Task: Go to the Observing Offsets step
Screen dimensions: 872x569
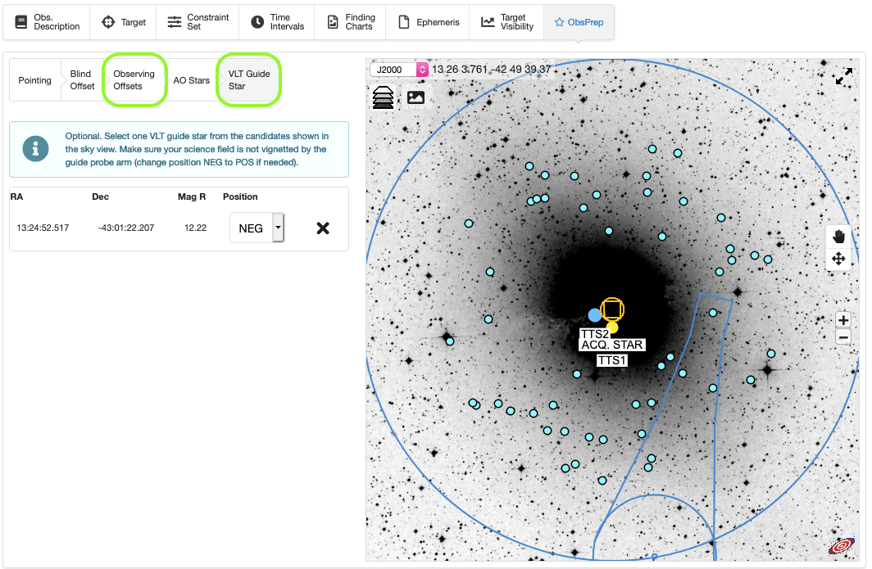Action: coord(134,80)
